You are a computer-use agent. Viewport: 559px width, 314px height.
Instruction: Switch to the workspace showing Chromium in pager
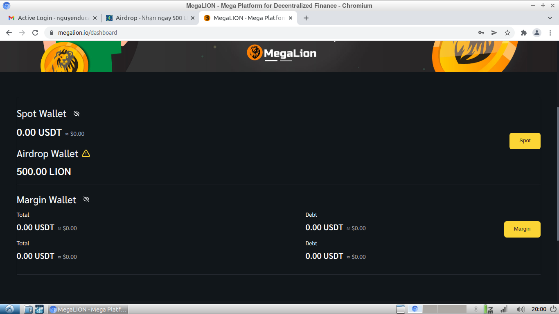tap(415, 309)
